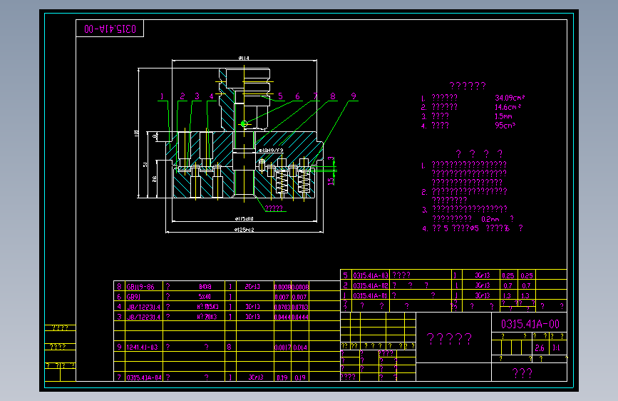Select GB119-86 in the parts list
Image resolution: width=618 pixels, height=401 pixels.
(140, 287)
